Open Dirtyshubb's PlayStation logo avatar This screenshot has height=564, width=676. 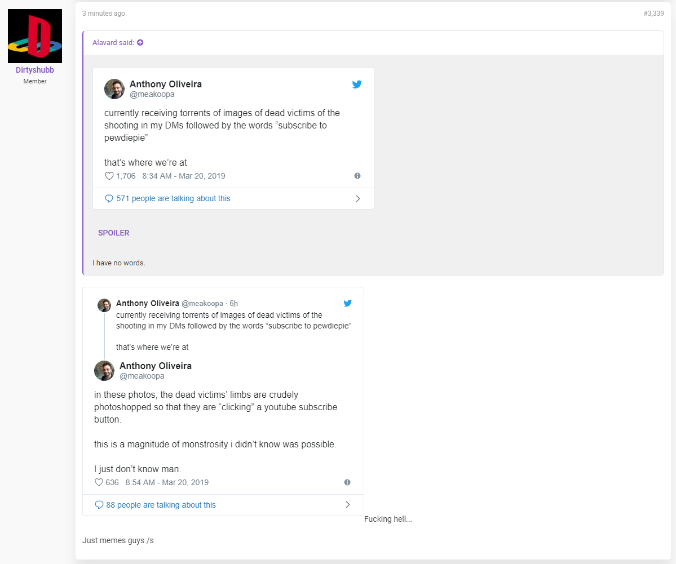pyautogui.click(x=35, y=36)
